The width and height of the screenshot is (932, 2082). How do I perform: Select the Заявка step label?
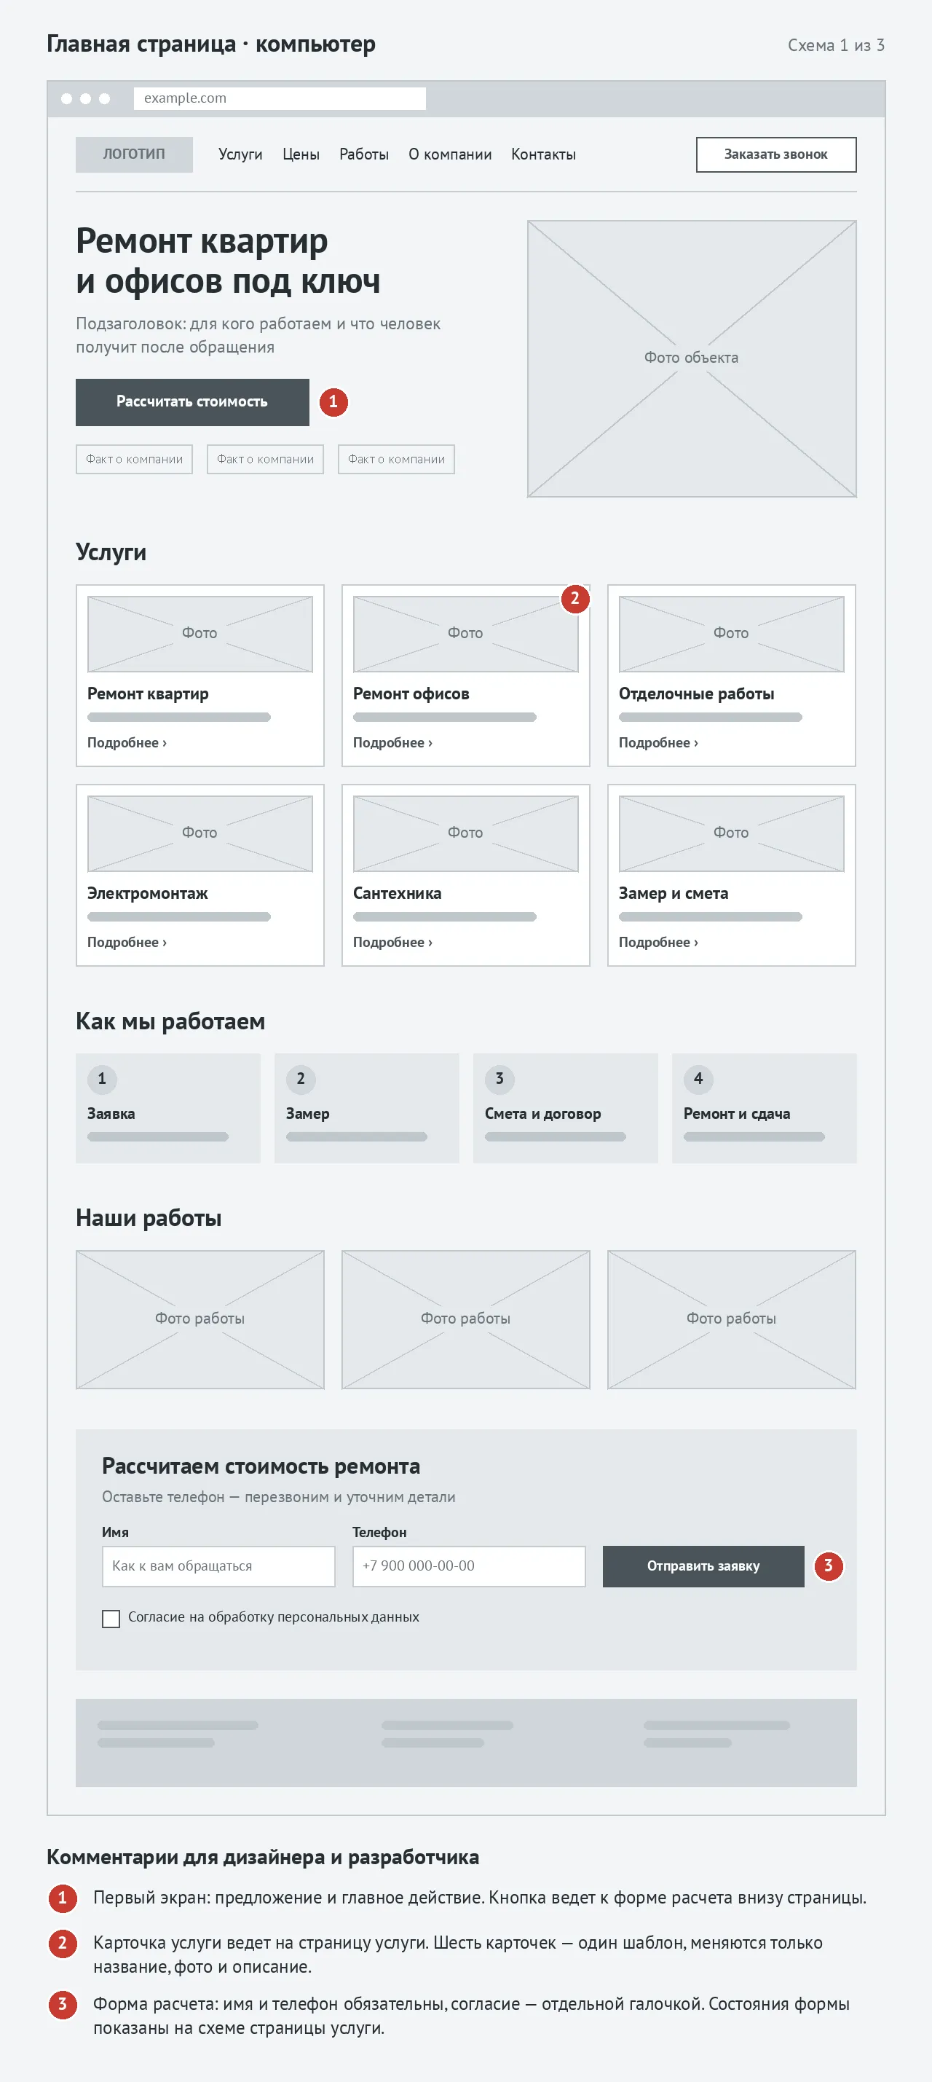click(111, 1114)
